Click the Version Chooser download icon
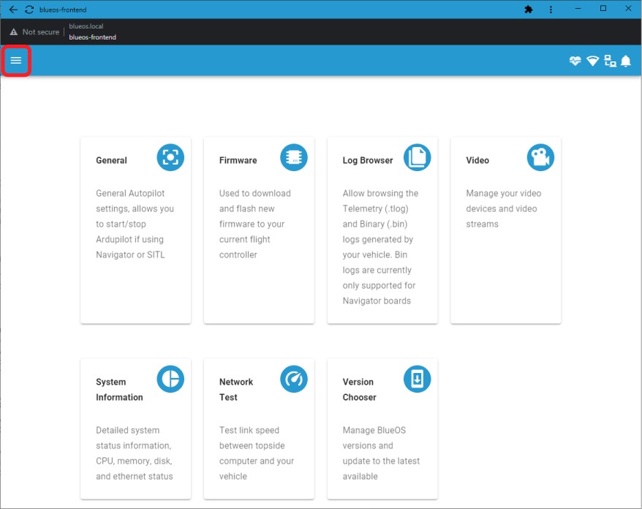 tap(418, 378)
